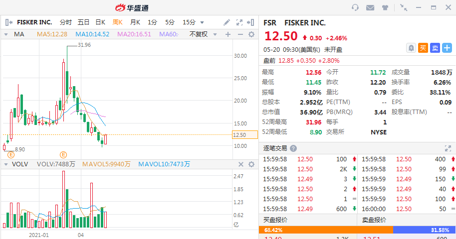Click the first earnings E marker
456x239 pixels.
[x=11, y=155]
